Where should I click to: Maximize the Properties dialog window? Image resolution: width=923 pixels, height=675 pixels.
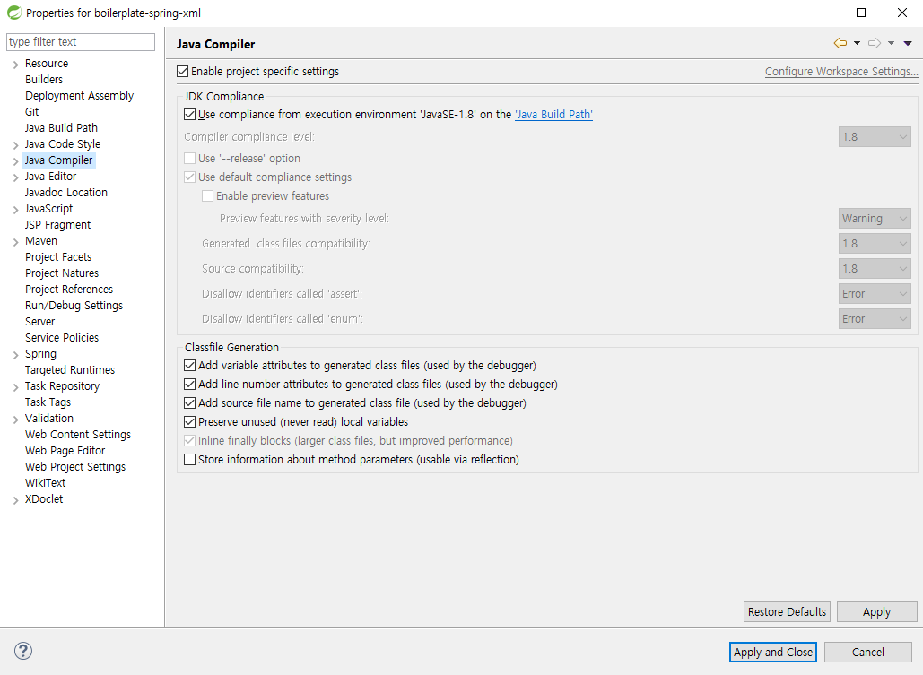tap(861, 13)
